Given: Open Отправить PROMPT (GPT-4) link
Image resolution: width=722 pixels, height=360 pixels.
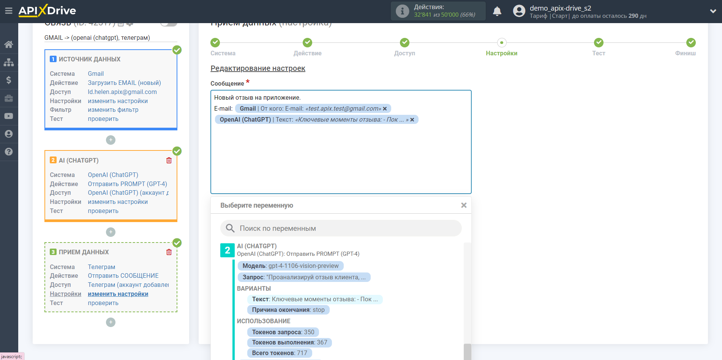Looking at the screenshot, I should click(127, 184).
